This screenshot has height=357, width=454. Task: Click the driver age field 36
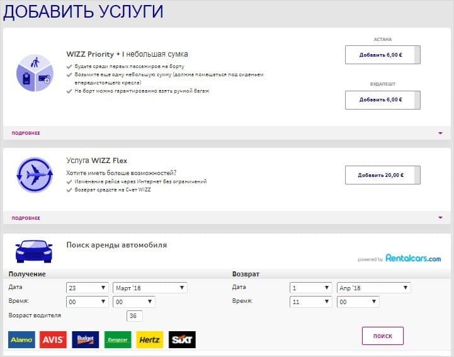pyautogui.click(x=134, y=316)
